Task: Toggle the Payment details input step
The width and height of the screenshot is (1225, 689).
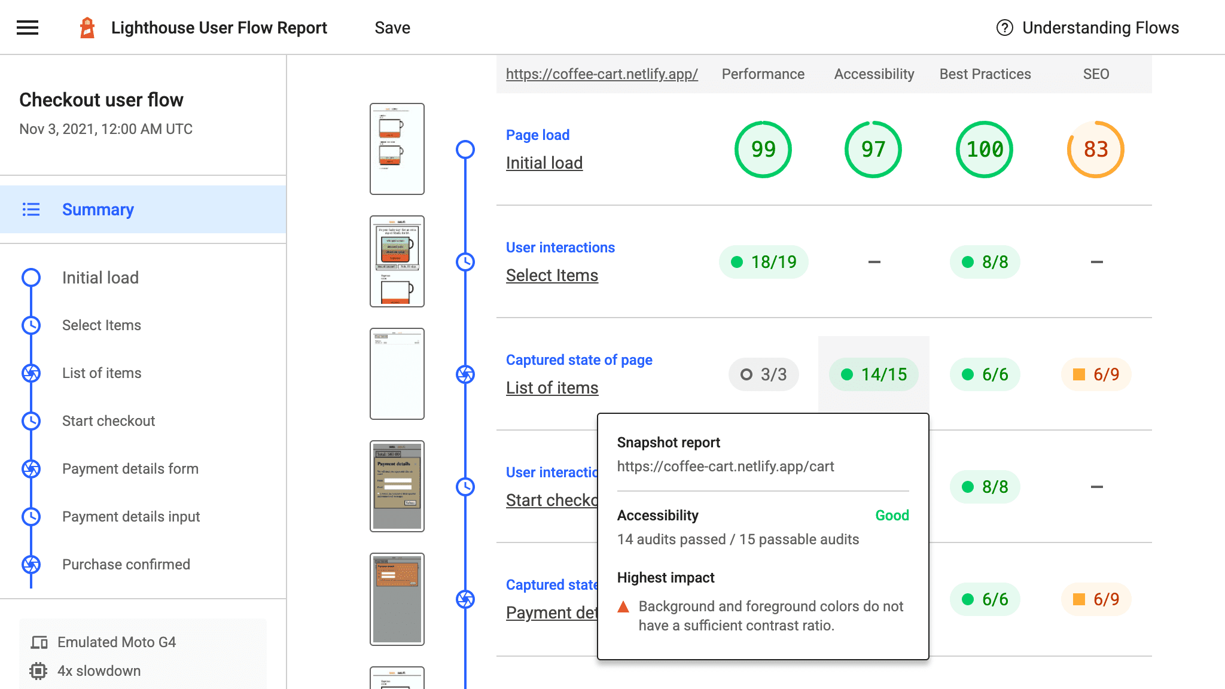Action: 131,516
